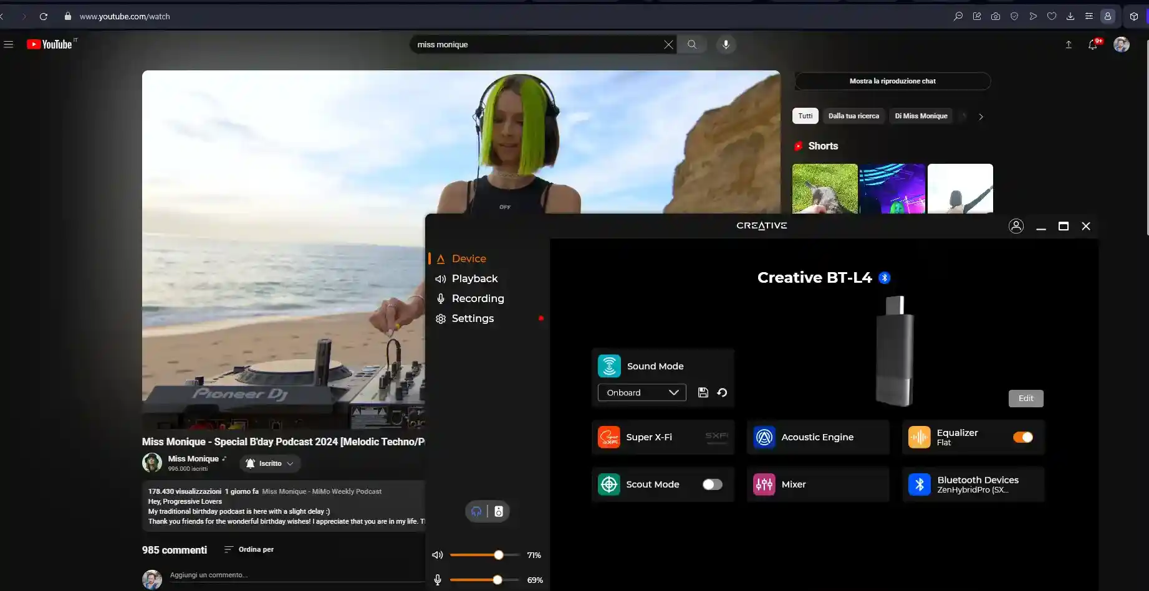Go to the YouTube home logo
The width and height of the screenshot is (1149, 591).
click(50, 44)
